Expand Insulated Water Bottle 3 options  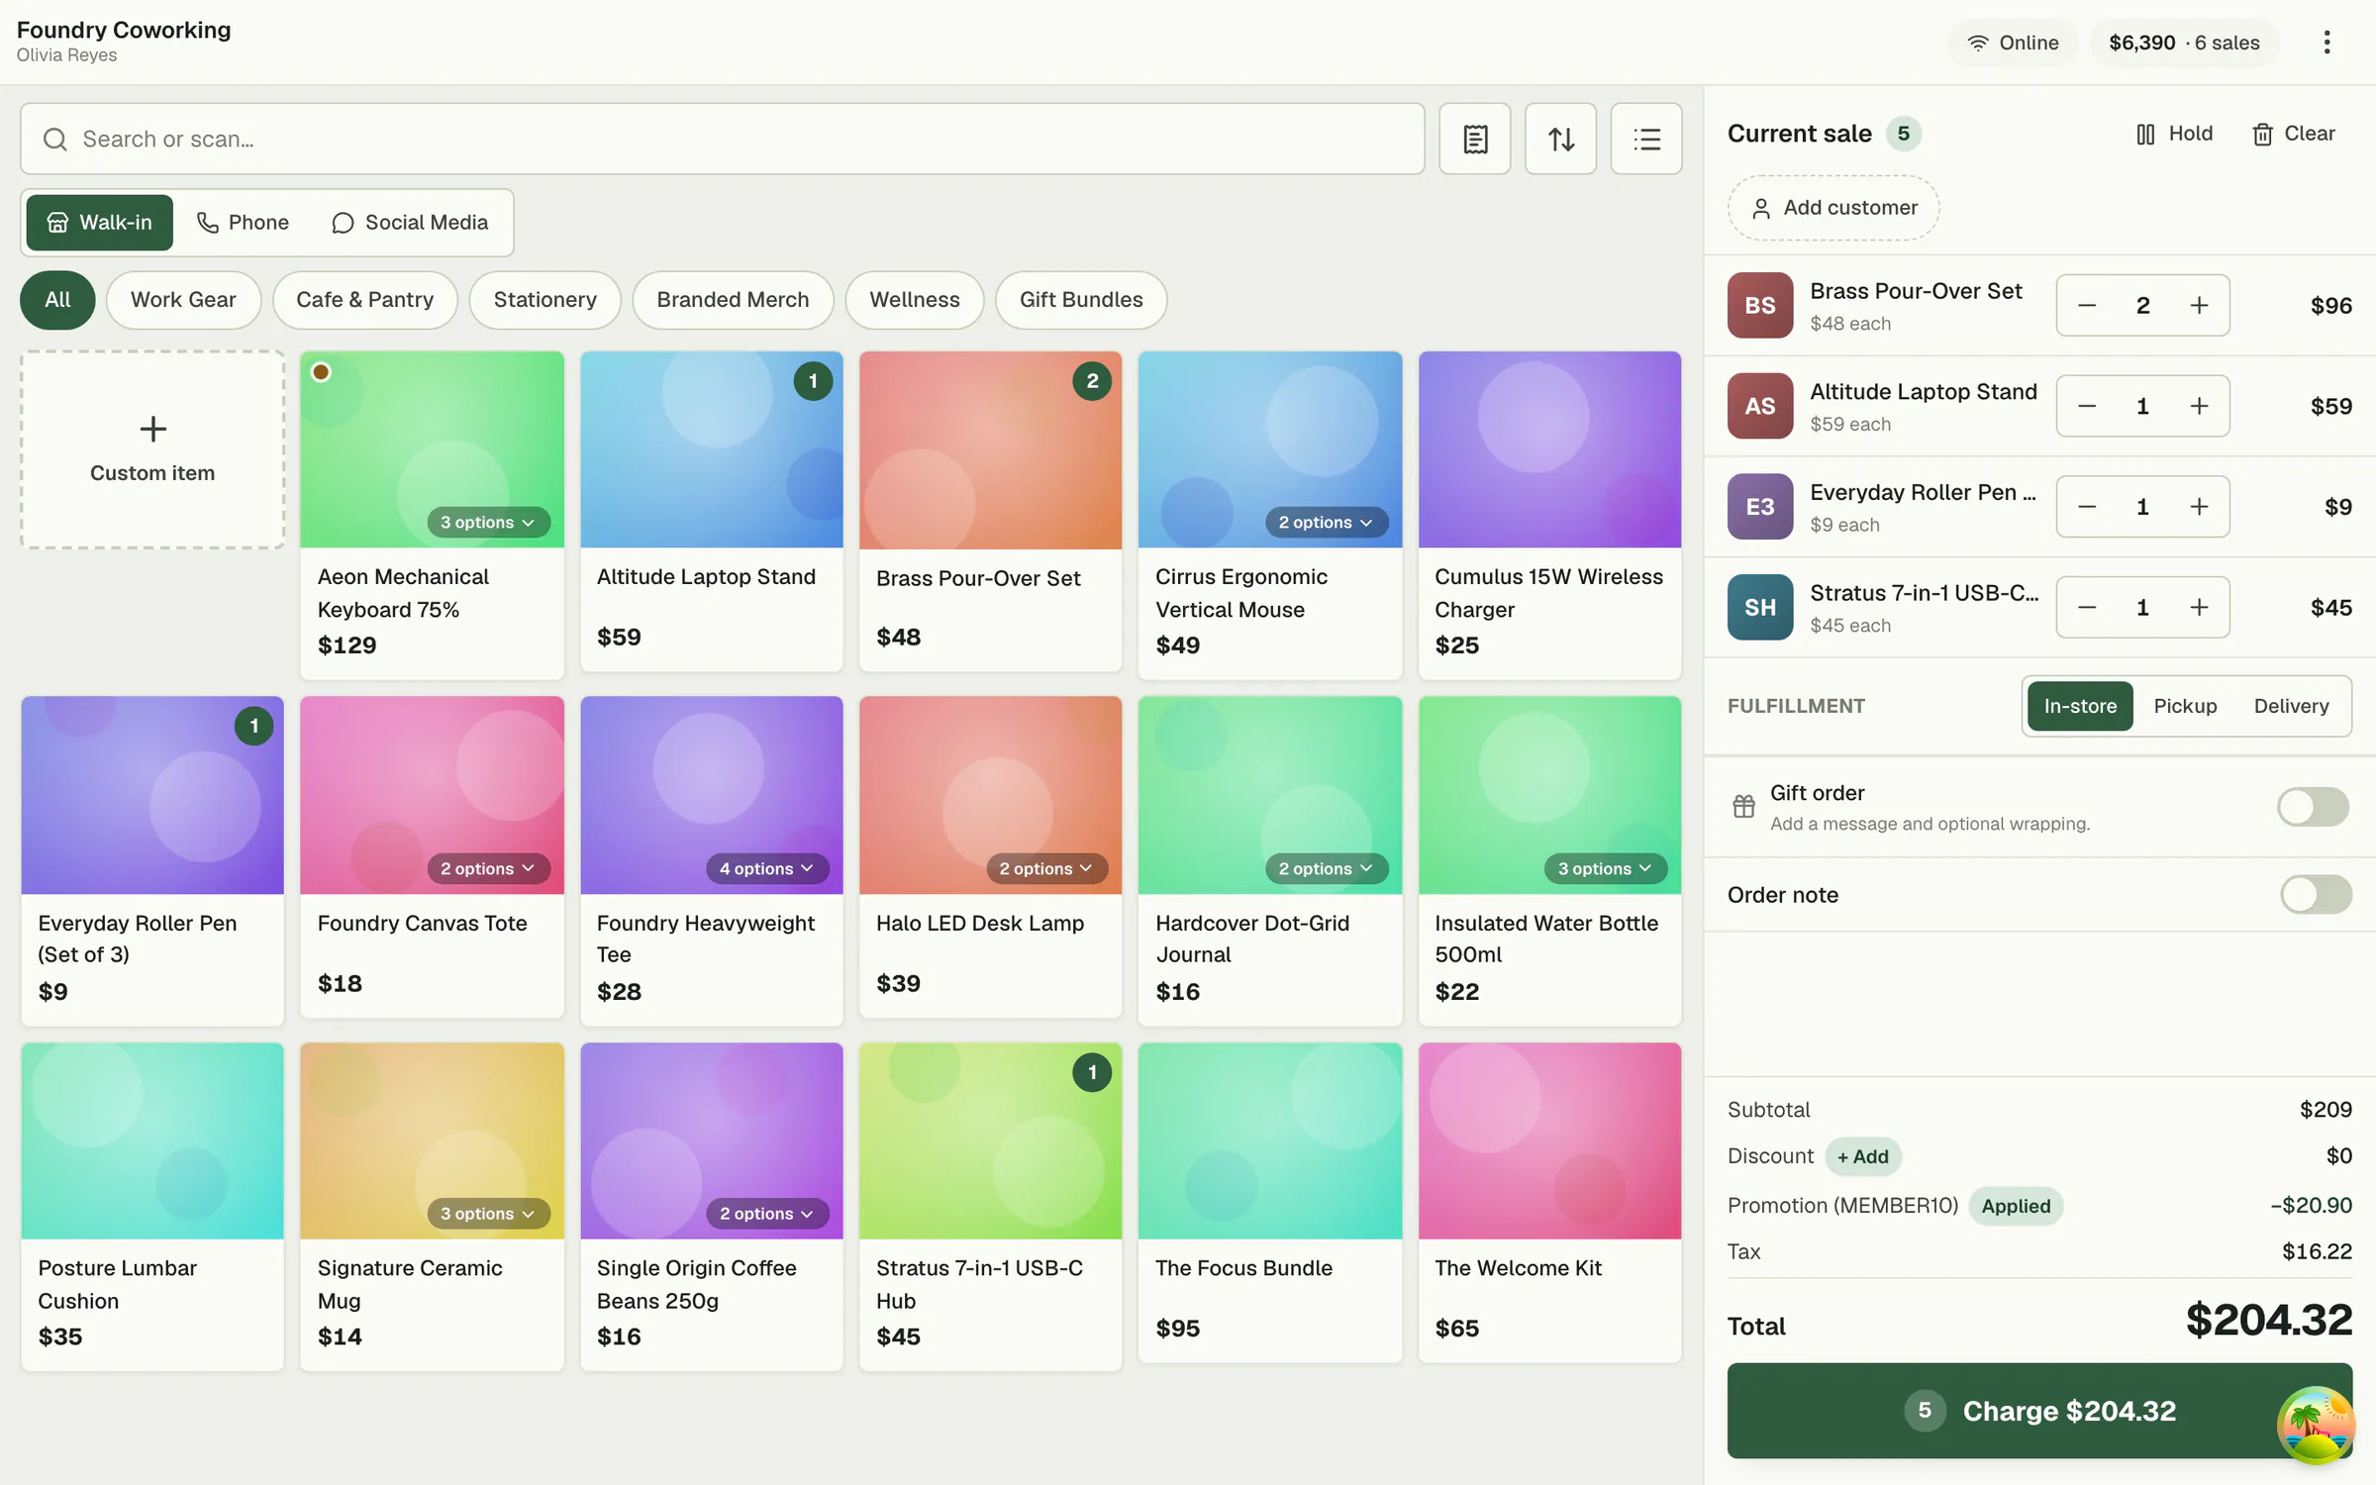tap(1605, 868)
